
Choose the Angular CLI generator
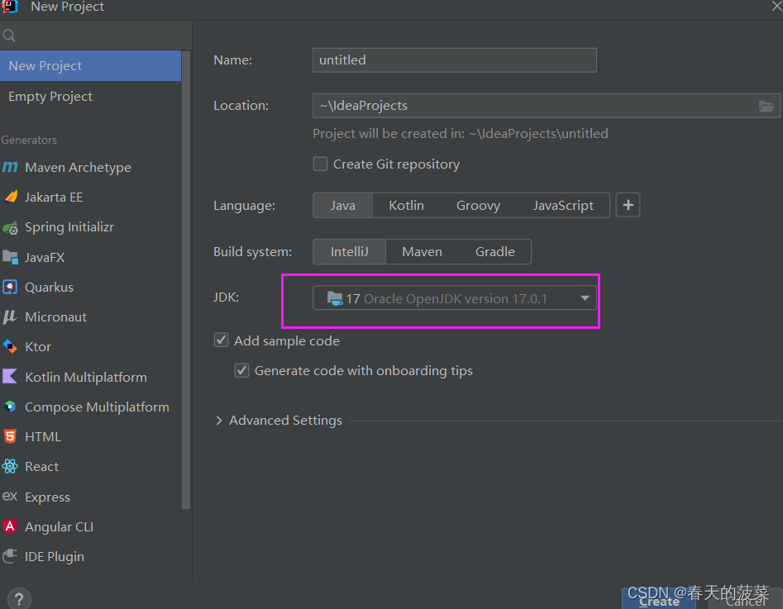pos(90,526)
